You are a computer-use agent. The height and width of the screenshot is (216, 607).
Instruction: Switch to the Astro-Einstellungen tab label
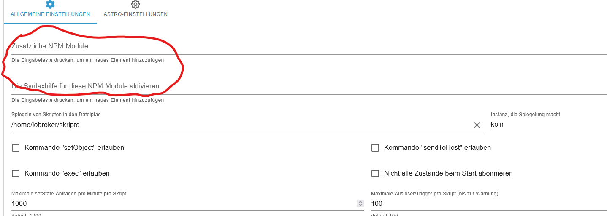point(135,14)
